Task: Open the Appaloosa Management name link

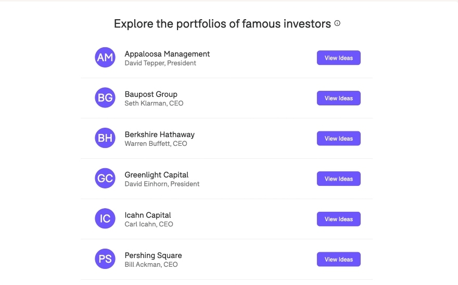Action: pyautogui.click(x=167, y=54)
